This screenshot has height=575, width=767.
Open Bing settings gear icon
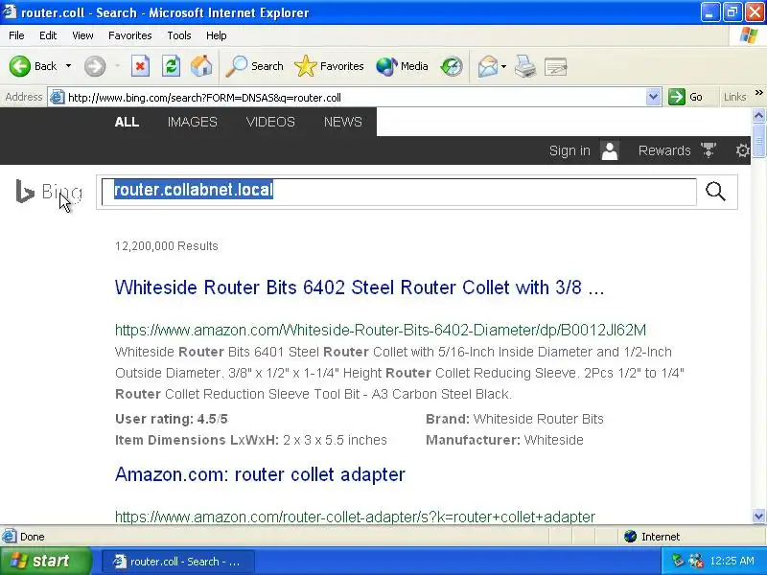coord(742,150)
